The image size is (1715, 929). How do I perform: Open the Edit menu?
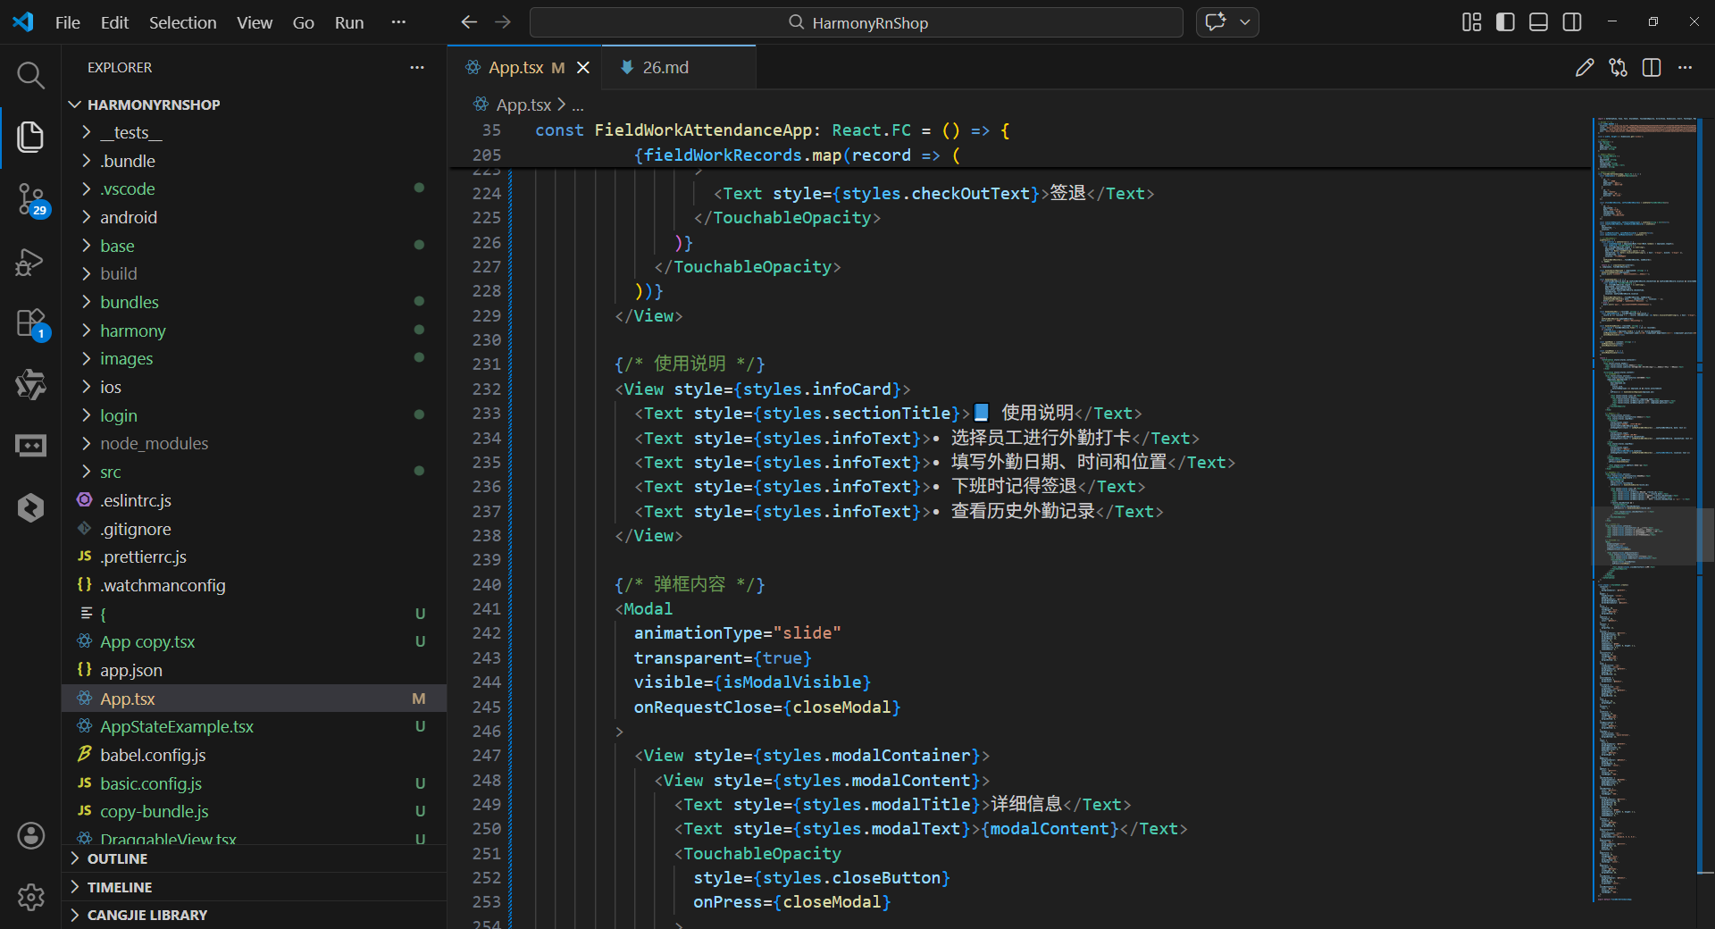pos(114,22)
